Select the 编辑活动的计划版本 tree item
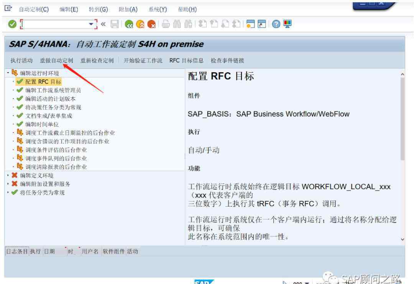The height and width of the screenshot is (284, 414). coord(50,99)
